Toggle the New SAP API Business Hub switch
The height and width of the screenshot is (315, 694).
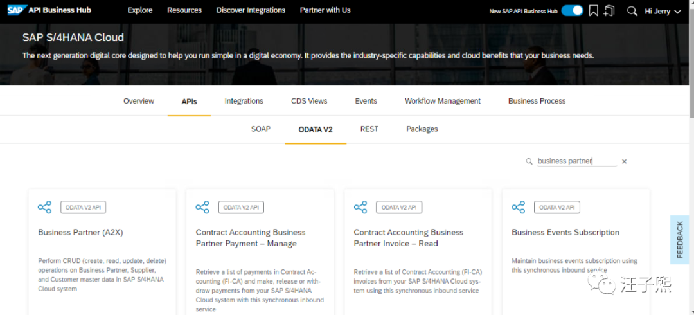pos(573,11)
